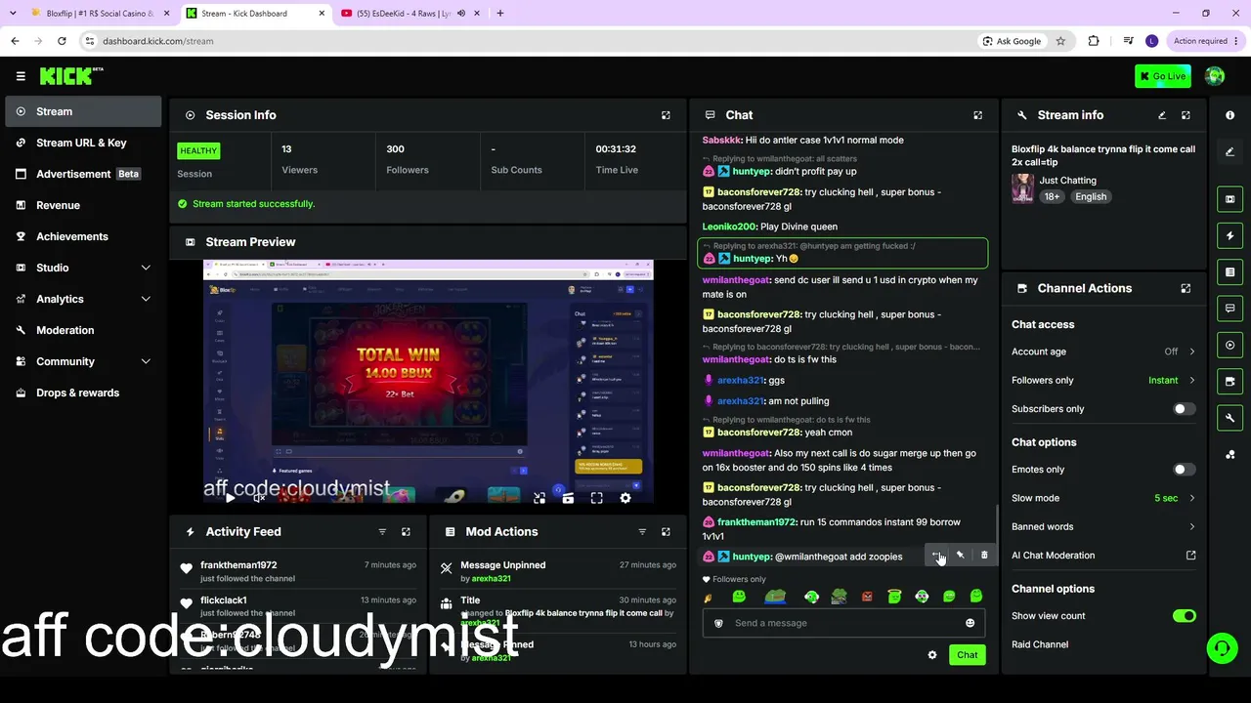Click Raid Channel option

pos(1040,644)
